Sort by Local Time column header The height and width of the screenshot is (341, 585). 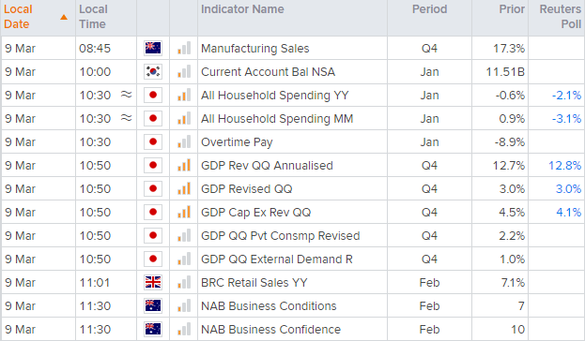[93, 17]
